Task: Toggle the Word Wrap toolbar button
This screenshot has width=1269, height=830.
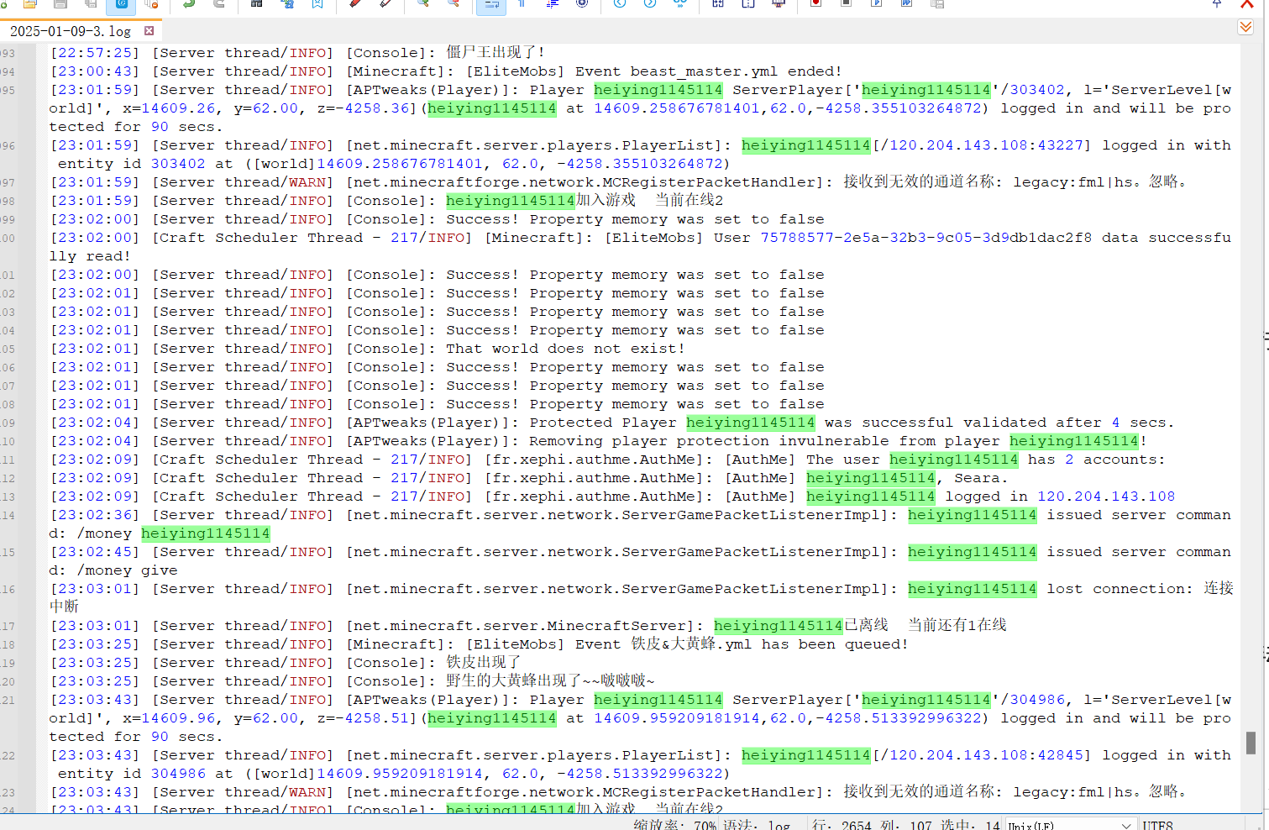Action: pyautogui.click(x=491, y=6)
